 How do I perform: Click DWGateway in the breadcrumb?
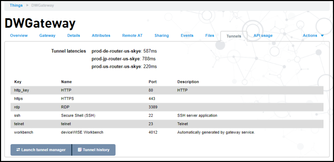tap(42, 5)
